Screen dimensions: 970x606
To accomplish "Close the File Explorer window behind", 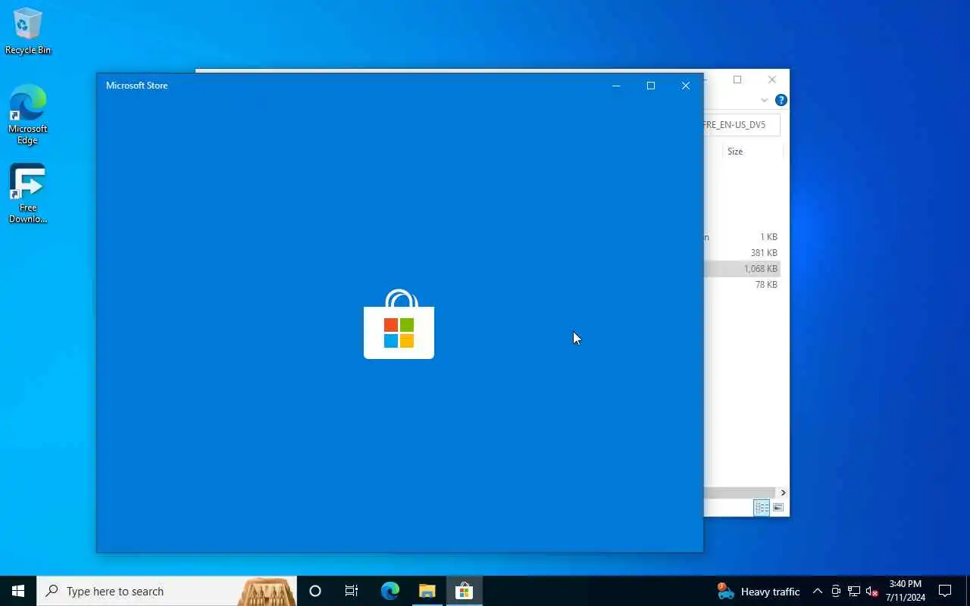I will coord(772,80).
